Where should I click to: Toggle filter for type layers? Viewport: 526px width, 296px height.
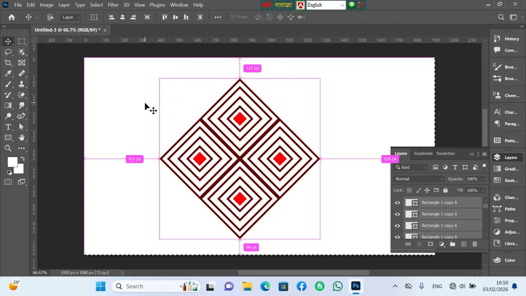pyautogui.click(x=455, y=167)
